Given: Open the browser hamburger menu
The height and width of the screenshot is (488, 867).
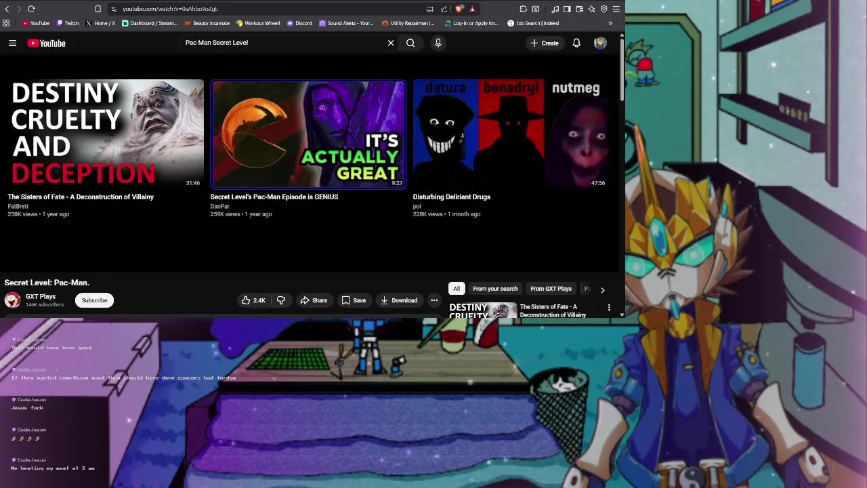Looking at the screenshot, I should [616, 9].
